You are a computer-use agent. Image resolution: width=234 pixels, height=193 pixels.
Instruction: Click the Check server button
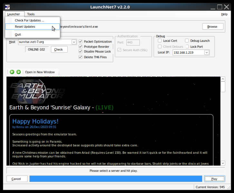click(x=59, y=49)
